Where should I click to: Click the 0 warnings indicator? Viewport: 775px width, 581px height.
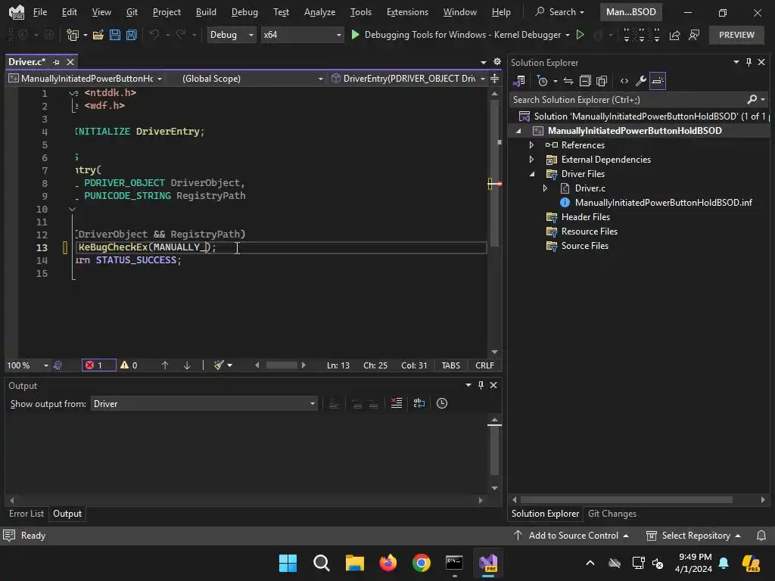(x=129, y=365)
